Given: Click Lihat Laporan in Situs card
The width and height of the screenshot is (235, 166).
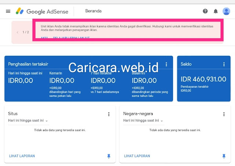Looking at the screenshot, I should (22, 156).
